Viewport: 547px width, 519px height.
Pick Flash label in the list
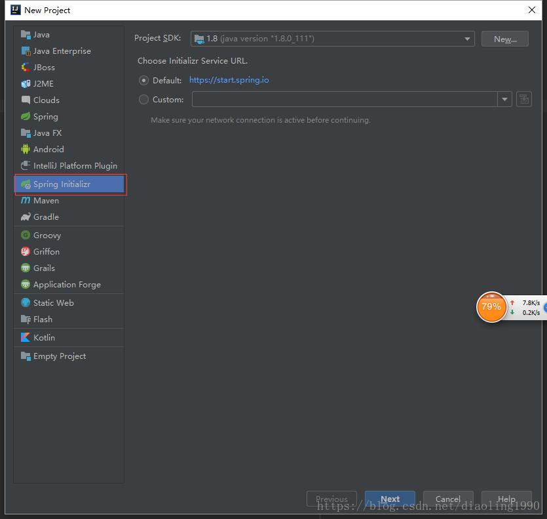click(43, 319)
